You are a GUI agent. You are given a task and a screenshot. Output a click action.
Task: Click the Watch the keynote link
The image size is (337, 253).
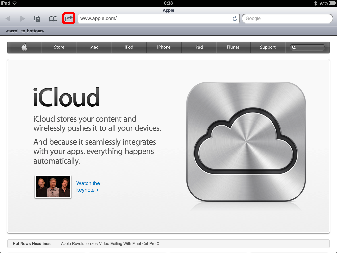click(88, 186)
